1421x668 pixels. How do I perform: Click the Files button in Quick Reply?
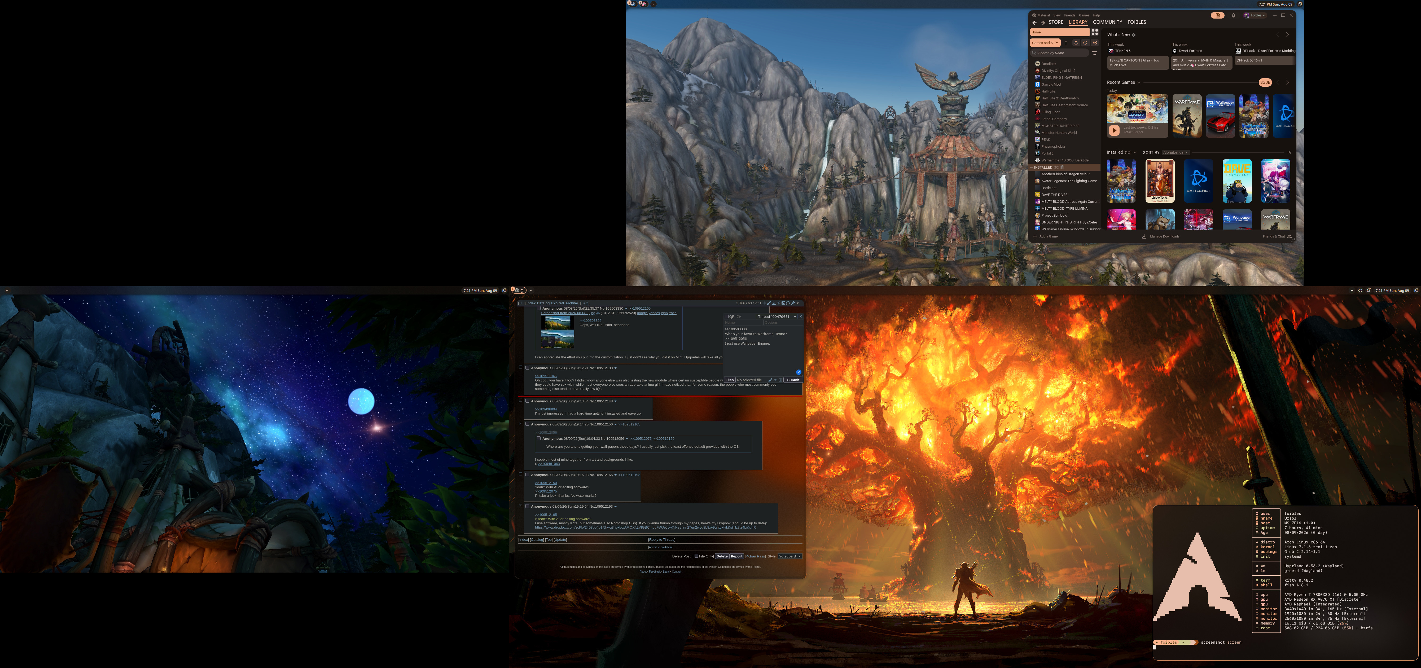click(x=730, y=380)
